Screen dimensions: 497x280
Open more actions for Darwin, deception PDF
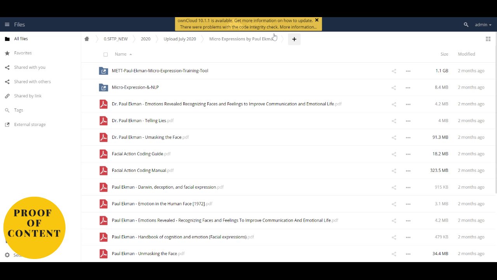pos(408,187)
